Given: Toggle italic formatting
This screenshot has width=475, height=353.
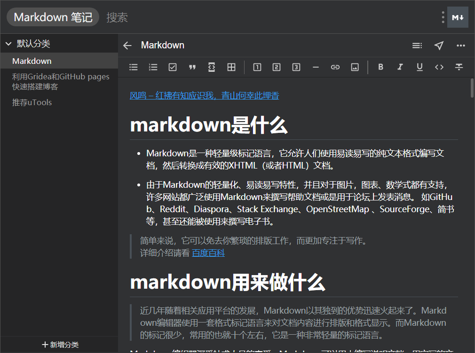Looking at the screenshot, I should point(400,67).
